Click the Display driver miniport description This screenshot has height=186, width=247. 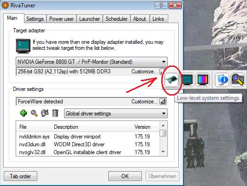tap(77, 137)
